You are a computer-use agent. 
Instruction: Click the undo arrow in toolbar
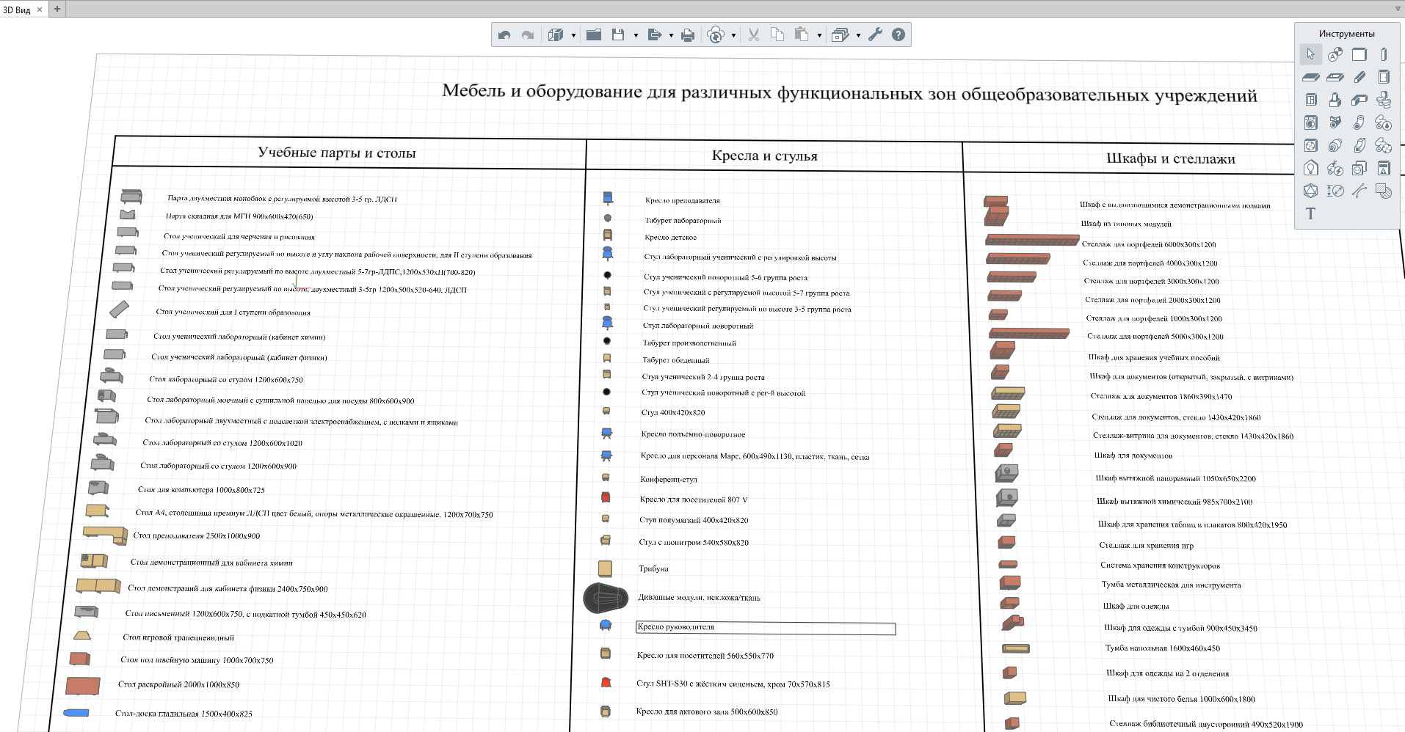pos(504,34)
